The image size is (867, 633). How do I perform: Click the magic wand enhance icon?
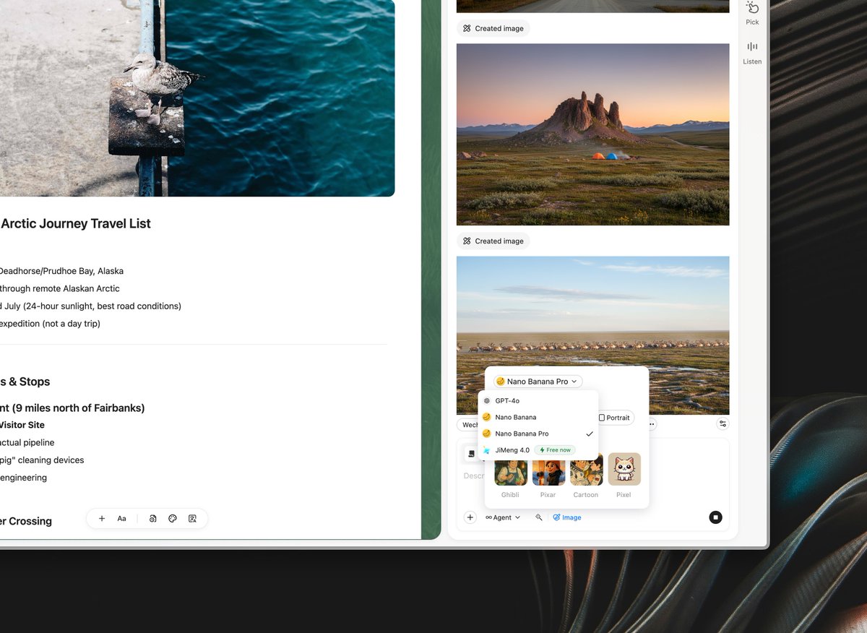coord(538,517)
